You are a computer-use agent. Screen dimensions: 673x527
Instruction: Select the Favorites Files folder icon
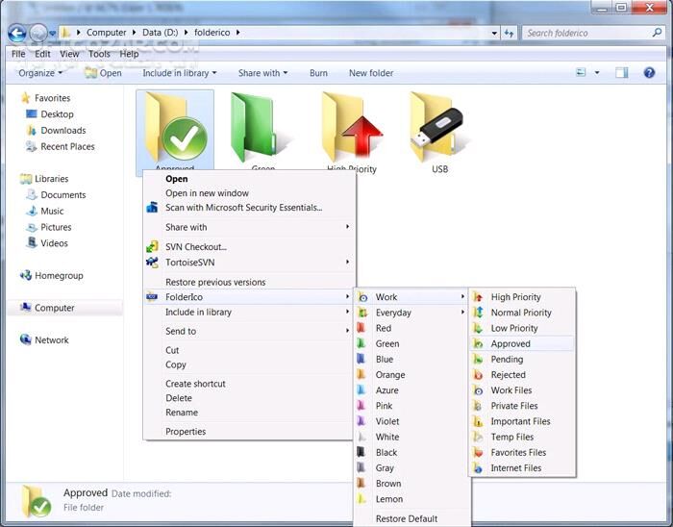pyautogui.click(x=518, y=452)
